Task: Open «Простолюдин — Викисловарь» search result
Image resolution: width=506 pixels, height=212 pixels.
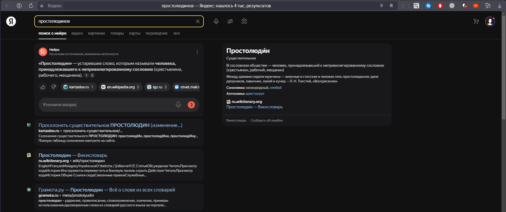Action: point(73,155)
